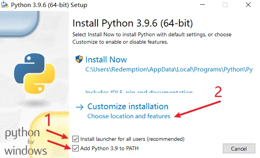260x158 pixels.
Task: Click the disabled maximize window icon
Action: point(225,5)
